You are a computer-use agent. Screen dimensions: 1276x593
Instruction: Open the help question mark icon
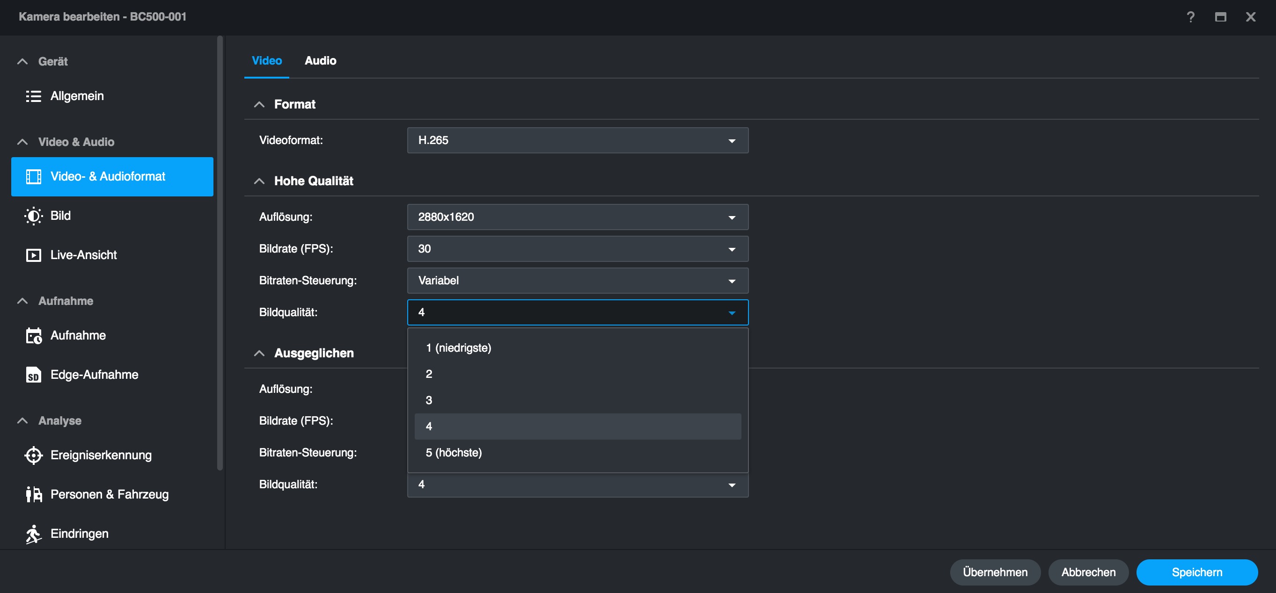point(1190,17)
